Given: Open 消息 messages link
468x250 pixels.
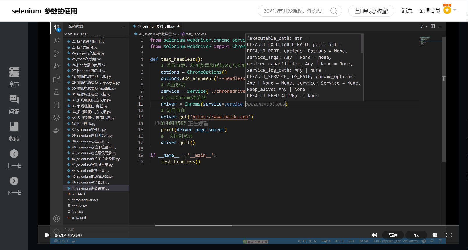Looking at the screenshot, I should [407, 11].
